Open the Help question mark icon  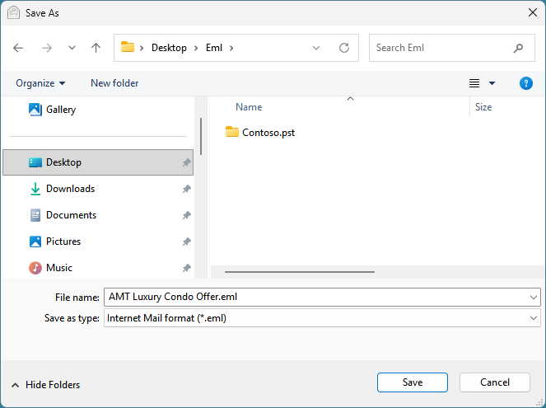pyautogui.click(x=526, y=83)
